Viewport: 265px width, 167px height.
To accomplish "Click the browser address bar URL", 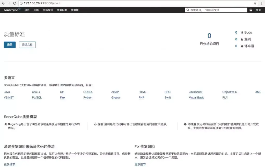I will [x=42, y=3].
